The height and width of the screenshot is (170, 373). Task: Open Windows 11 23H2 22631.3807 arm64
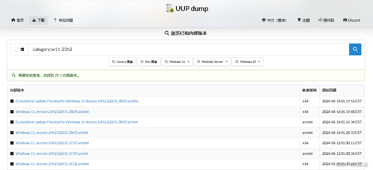52,133
